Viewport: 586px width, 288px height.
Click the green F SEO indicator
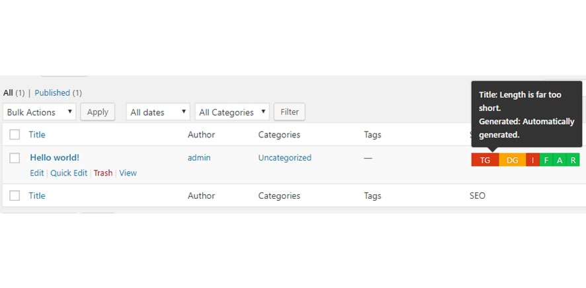coord(546,160)
